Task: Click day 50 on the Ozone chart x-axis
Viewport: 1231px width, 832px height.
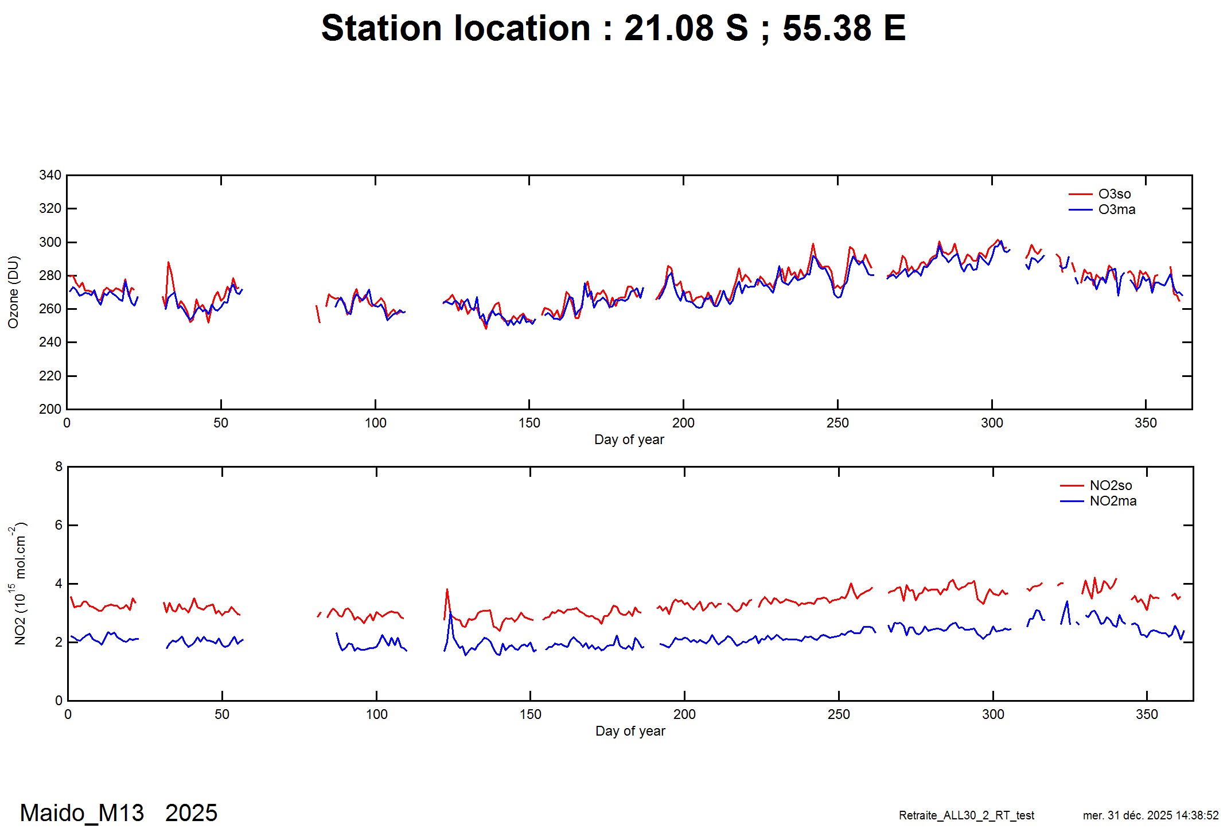Action: tap(221, 423)
